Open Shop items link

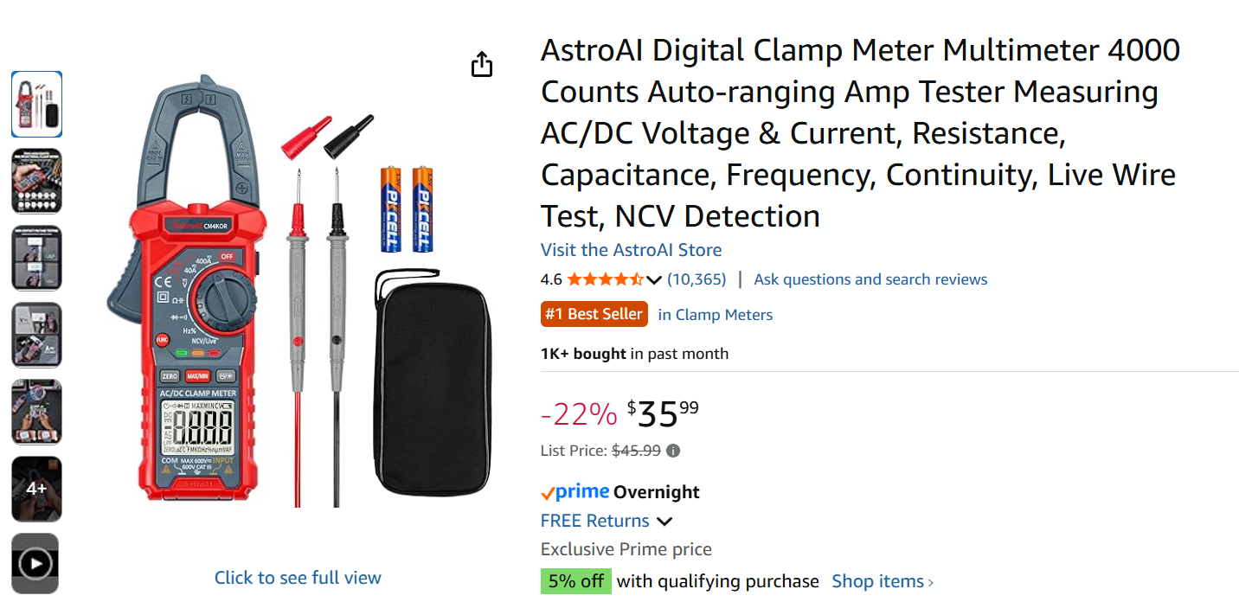pos(883,581)
